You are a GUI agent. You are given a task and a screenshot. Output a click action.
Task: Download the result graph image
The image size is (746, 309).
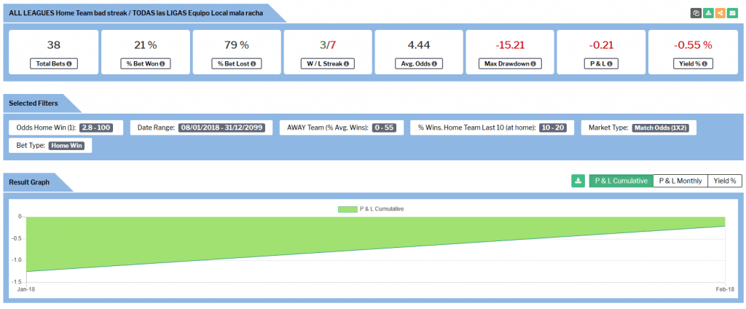click(x=578, y=181)
